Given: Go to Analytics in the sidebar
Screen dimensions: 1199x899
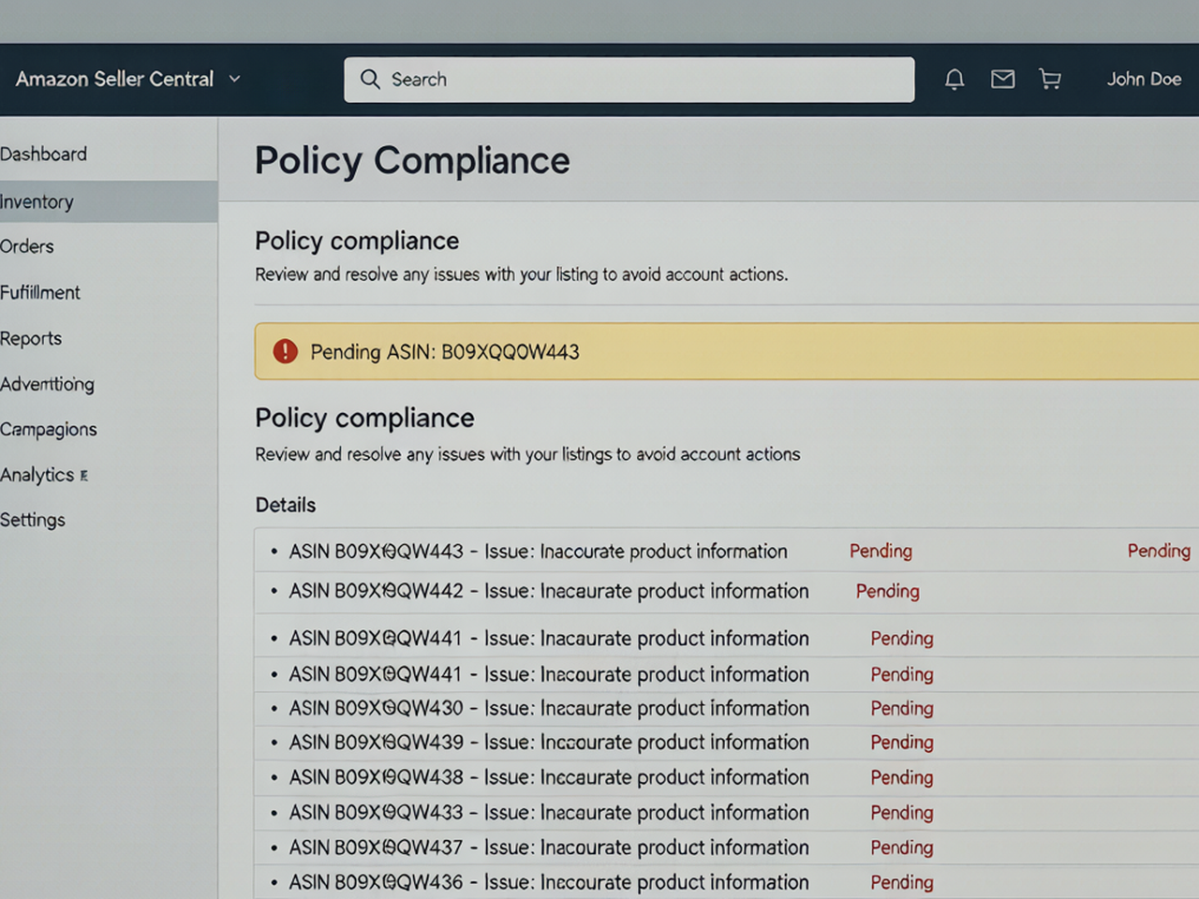Looking at the screenshot, I should click(x=37, y=475).
